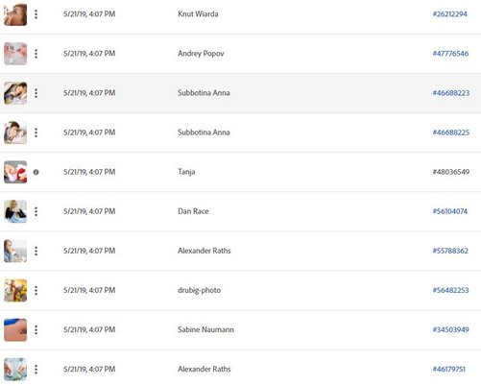Open the three-dot menu for Andrey Popov row
Screen dimensions: 481x386
(36, 54)
